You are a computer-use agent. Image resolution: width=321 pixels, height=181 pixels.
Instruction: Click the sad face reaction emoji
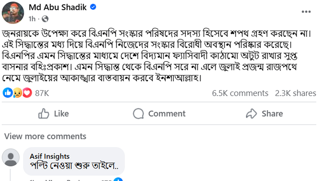click(17, 93)
